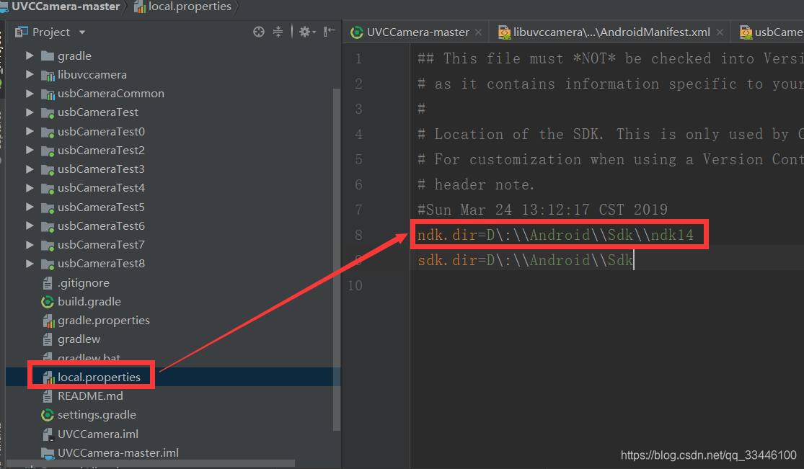Select local.properties in the project tree

click(99, 378)
